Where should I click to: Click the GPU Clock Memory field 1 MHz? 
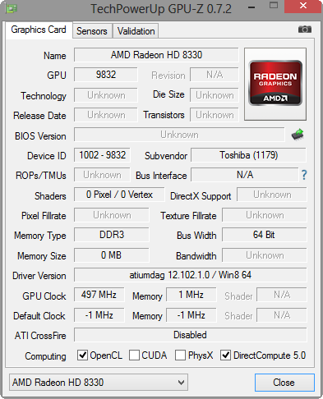(191, 295)
